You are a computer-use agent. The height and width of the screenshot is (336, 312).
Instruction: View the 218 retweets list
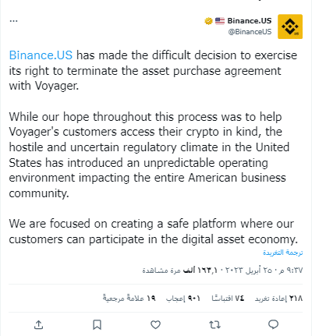278,299
